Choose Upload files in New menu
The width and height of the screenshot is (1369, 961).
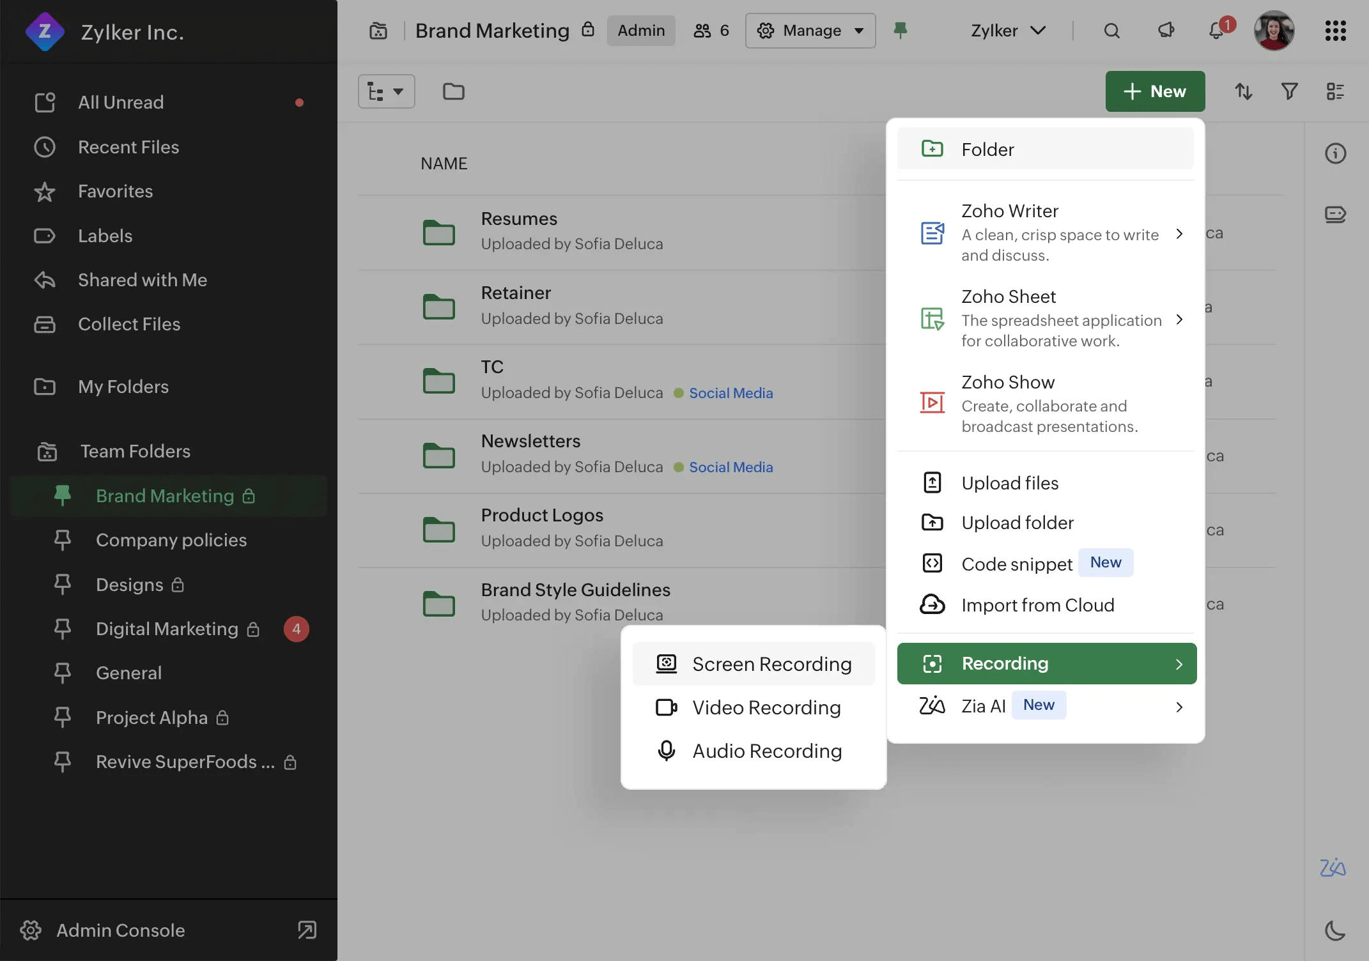click(x=1010, y=483)
